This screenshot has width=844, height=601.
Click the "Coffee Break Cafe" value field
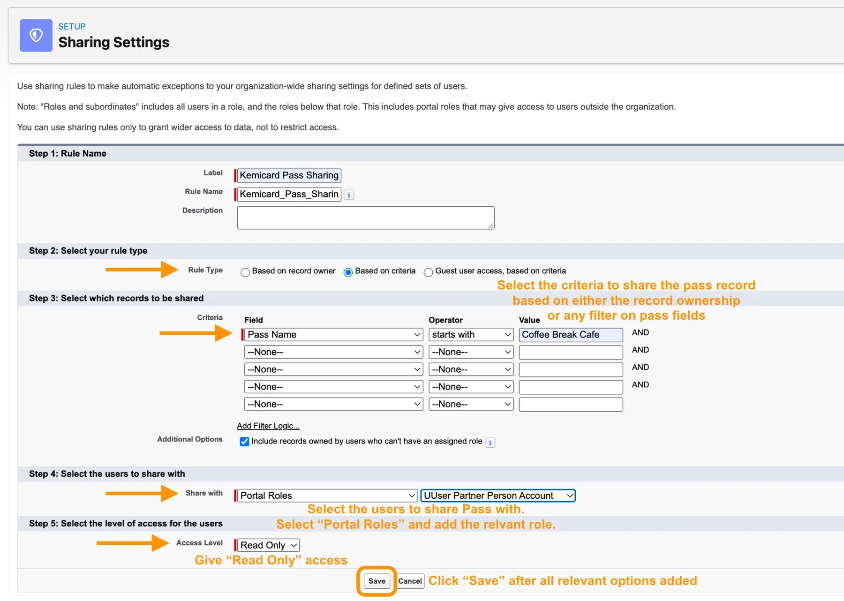point(571,335)
